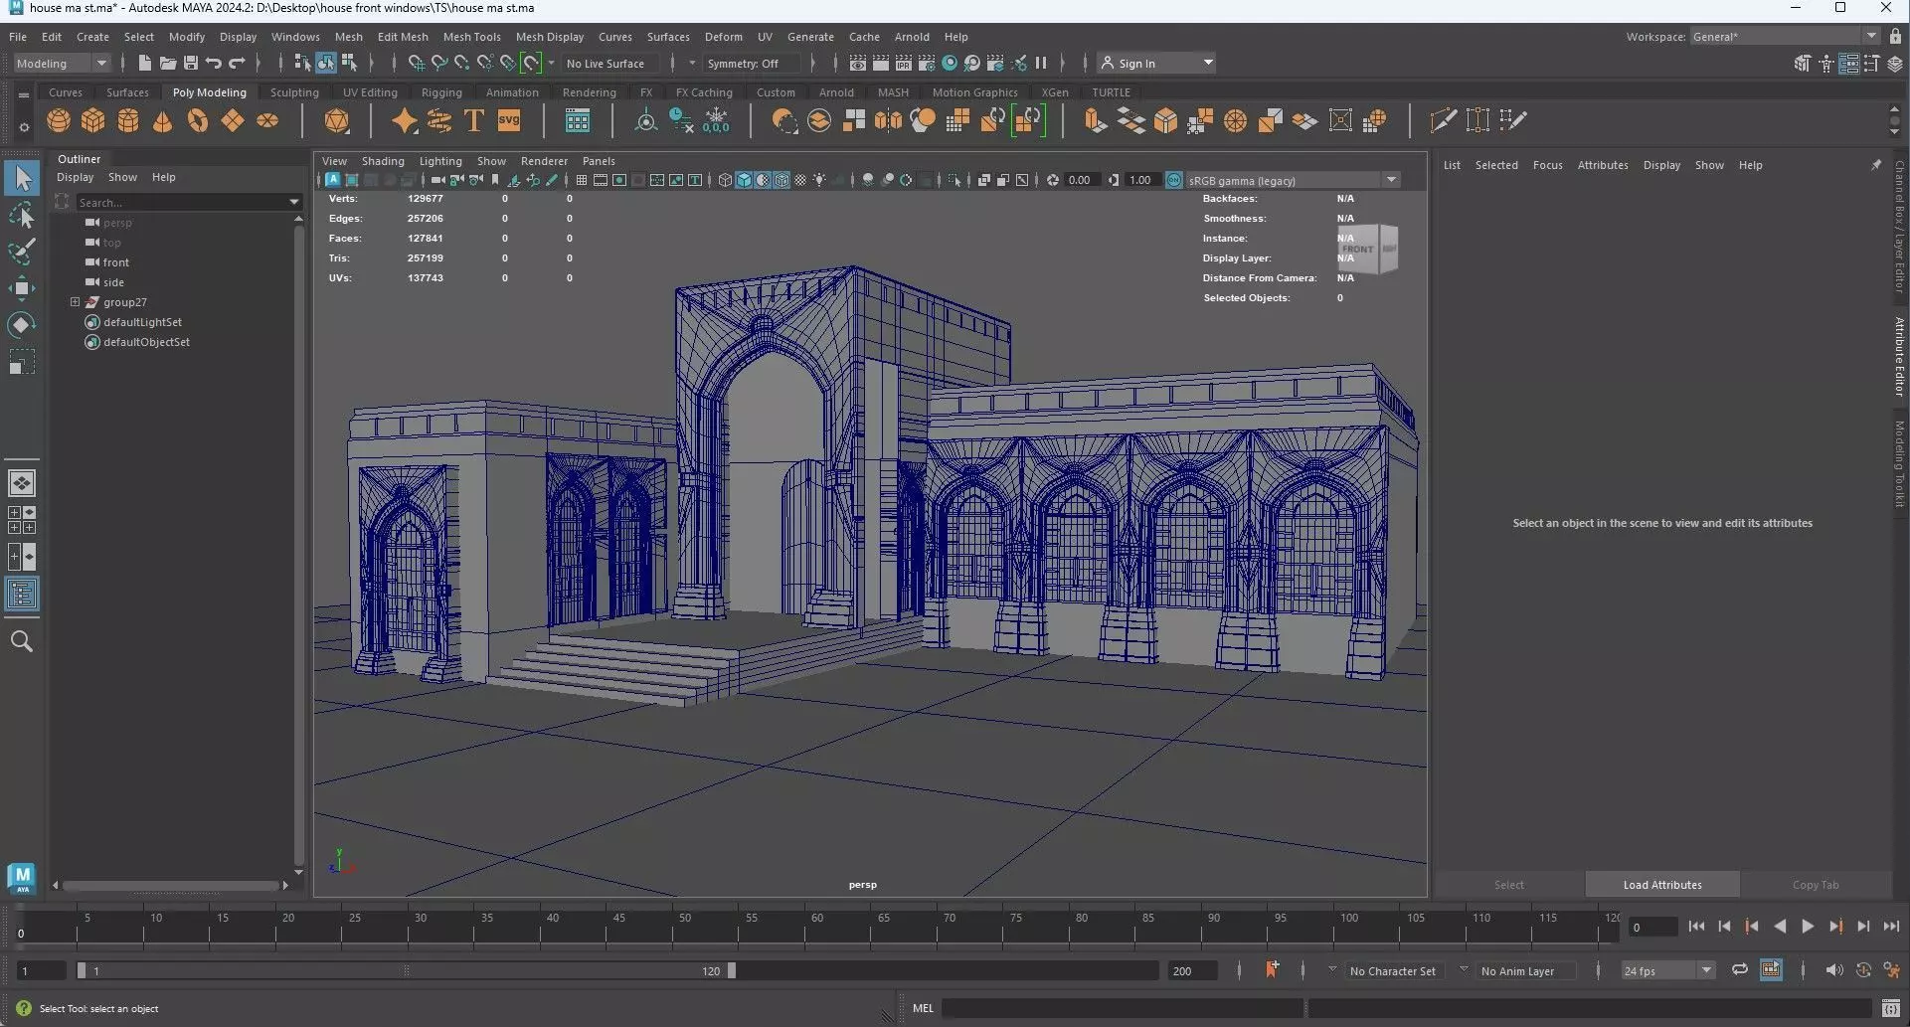
Task: Click the save scene icon
Action: 190,63
